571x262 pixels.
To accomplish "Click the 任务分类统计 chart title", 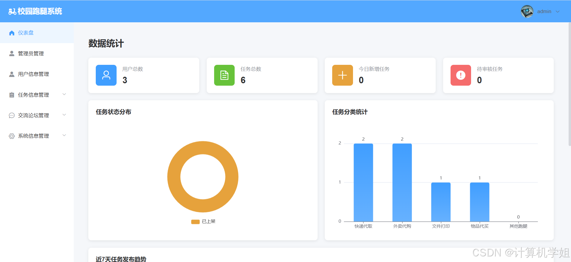I will coord(350,112).
